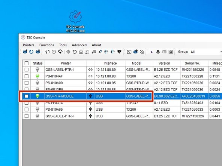This screenshot has width=222, height=166.
Task: Toggle the select-all checkbox in the header
Action: click(x=27, y=63)
